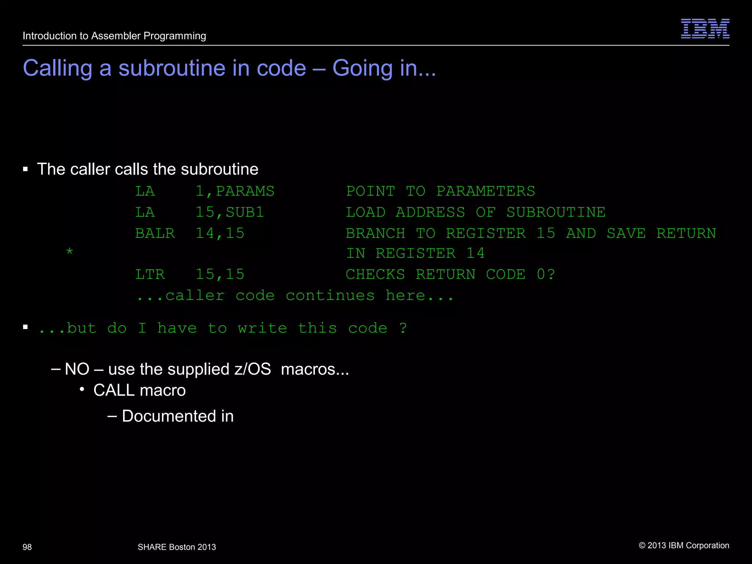752x564 pixels.
Task: Click '...but do I have to write this code ?'
Action: click(223, 328)
